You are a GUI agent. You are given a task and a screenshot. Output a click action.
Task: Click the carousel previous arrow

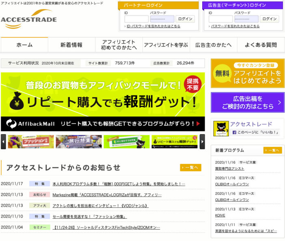3,142
